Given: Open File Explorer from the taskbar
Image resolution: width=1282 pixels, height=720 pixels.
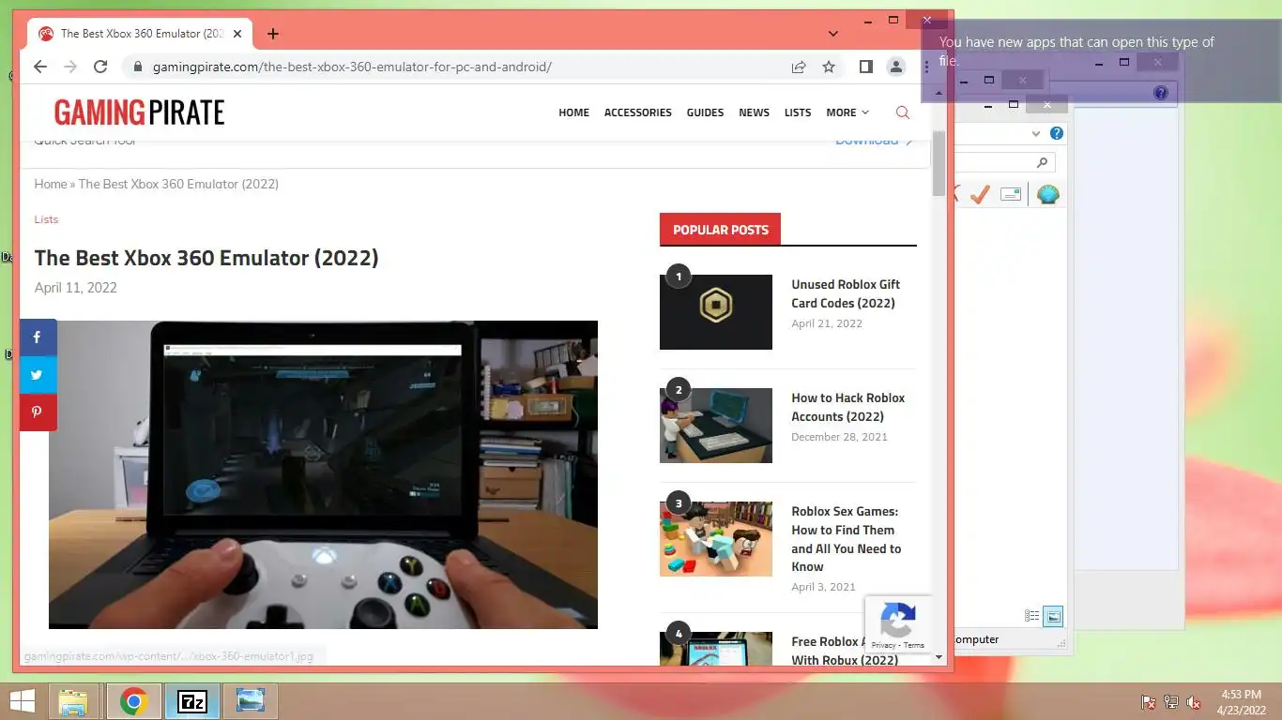Looking at the screenshot, I should point(73,701).
